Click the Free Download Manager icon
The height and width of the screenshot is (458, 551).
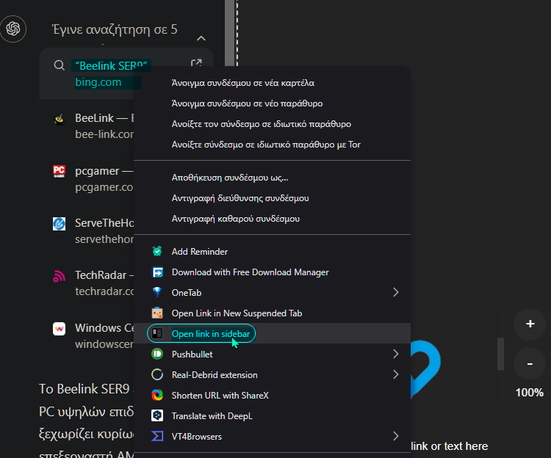click(x=157, y=272)
